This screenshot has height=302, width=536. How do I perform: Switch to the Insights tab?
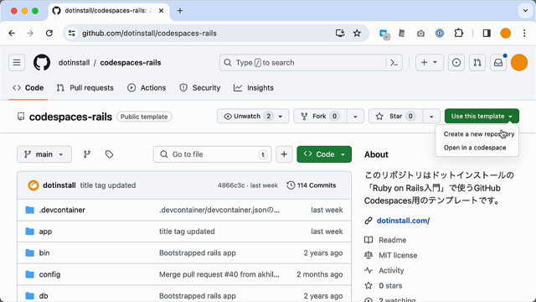254,88
